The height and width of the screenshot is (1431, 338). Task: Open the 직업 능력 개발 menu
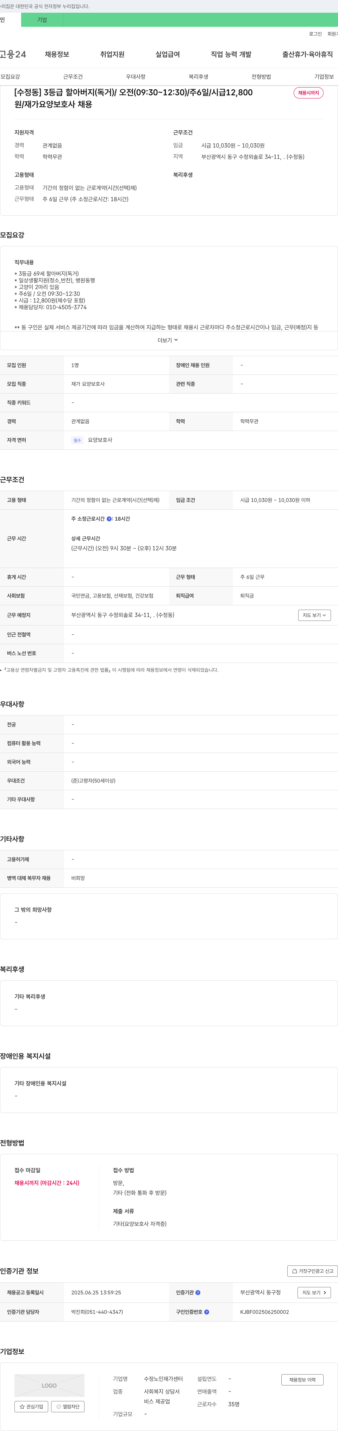[x=231, y=54]
